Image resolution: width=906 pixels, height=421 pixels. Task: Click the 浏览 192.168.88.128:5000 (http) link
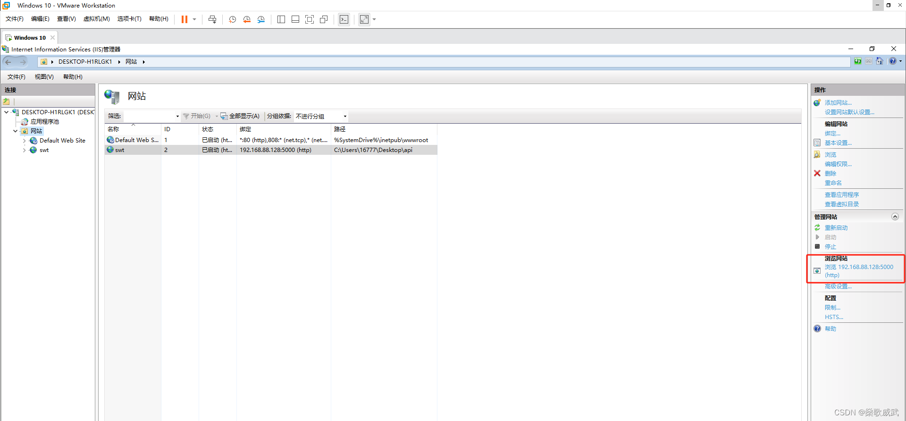click(x=859, y=271)
